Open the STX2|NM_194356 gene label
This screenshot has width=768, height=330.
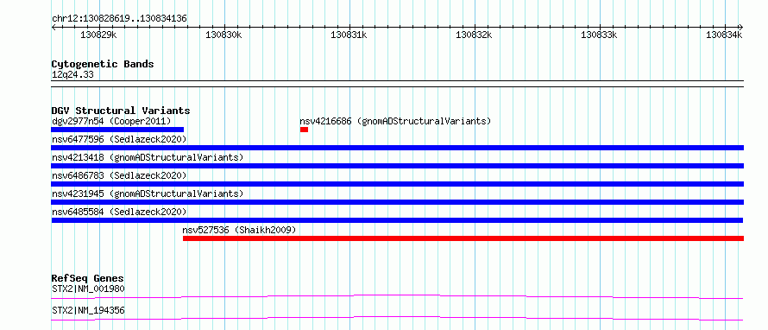coord(88,310)
